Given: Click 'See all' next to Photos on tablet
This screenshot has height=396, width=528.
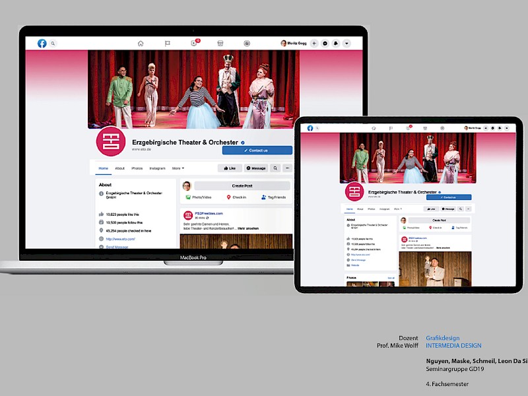Looking at the screenshot, I should 391,278.
